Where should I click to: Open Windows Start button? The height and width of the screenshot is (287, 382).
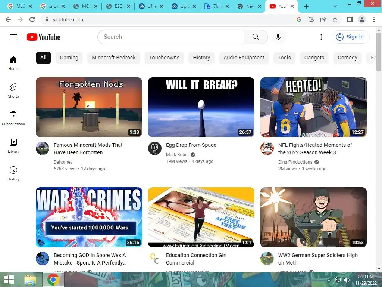coord(9,280)
